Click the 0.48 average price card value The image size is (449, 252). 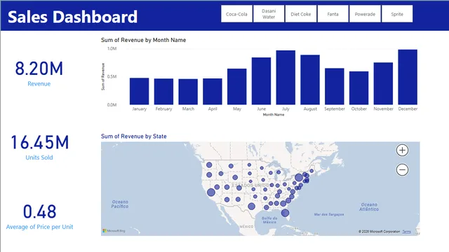coord(39,211)
